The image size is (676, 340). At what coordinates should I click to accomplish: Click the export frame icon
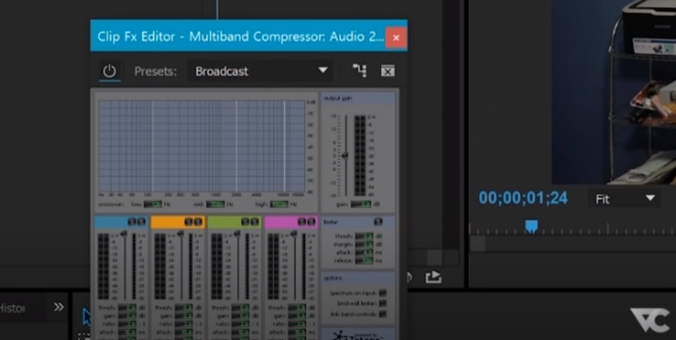pos(433,277)
